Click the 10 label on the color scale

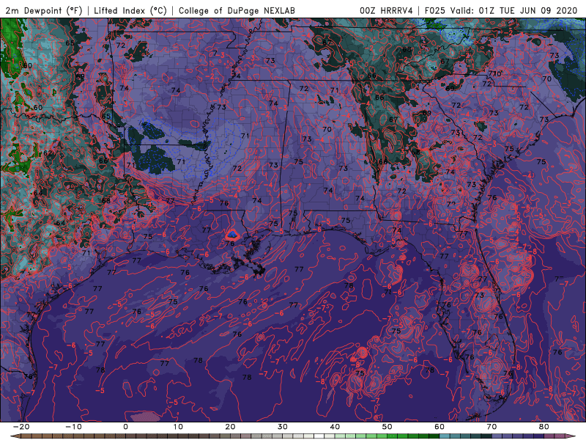click(178, 427)
